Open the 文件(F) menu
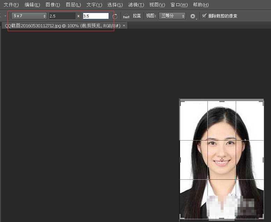 click(11, 5)
